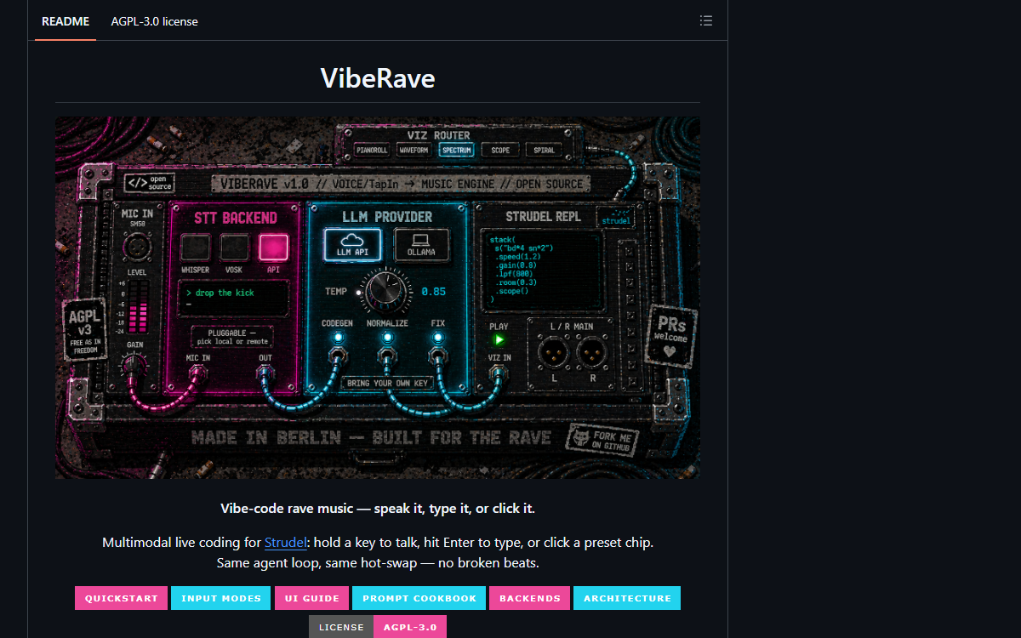Click the AGPL v3 sticker
The width and height of the screenshot is (1021, 638).
coord(83,330)
